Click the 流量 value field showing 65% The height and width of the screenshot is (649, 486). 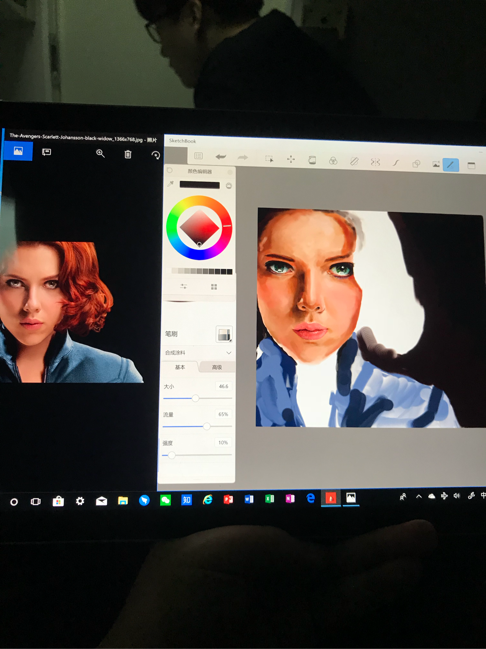(223, 414)
